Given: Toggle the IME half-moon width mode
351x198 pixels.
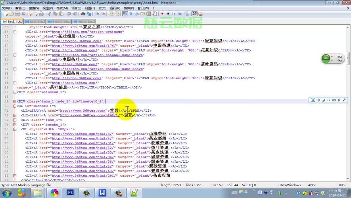Looking at the screenshot, I should 323,100.
